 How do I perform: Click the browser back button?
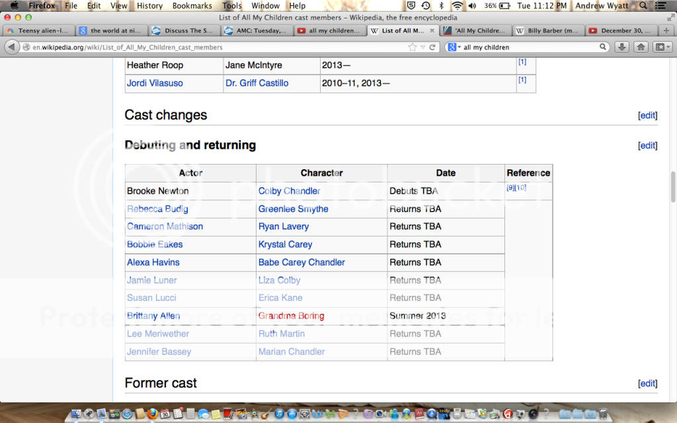pos(12,47)
